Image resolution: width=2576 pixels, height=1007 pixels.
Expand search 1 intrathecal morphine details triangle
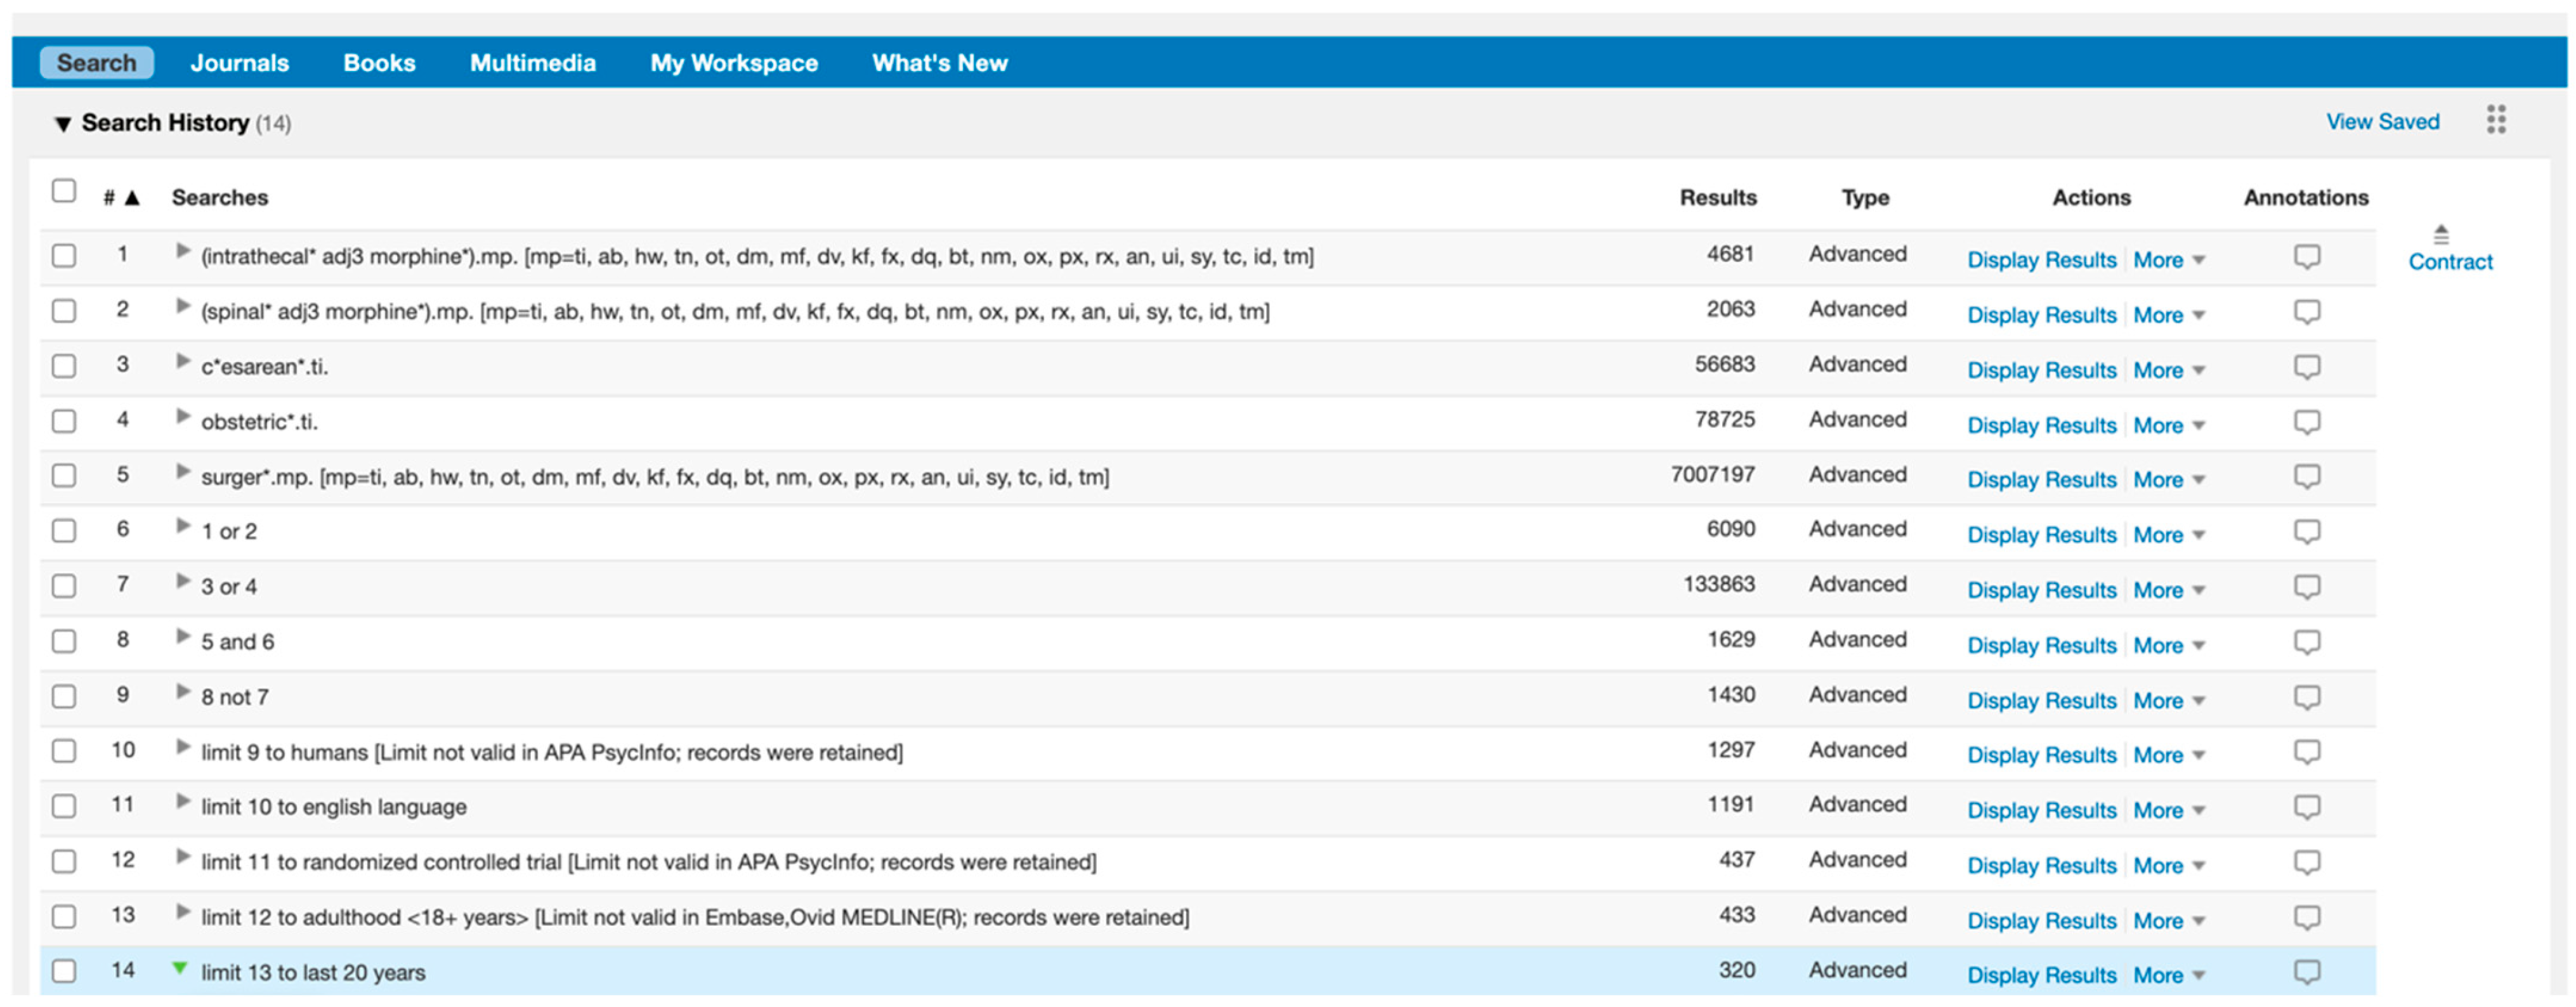click(x=182, y=252)
